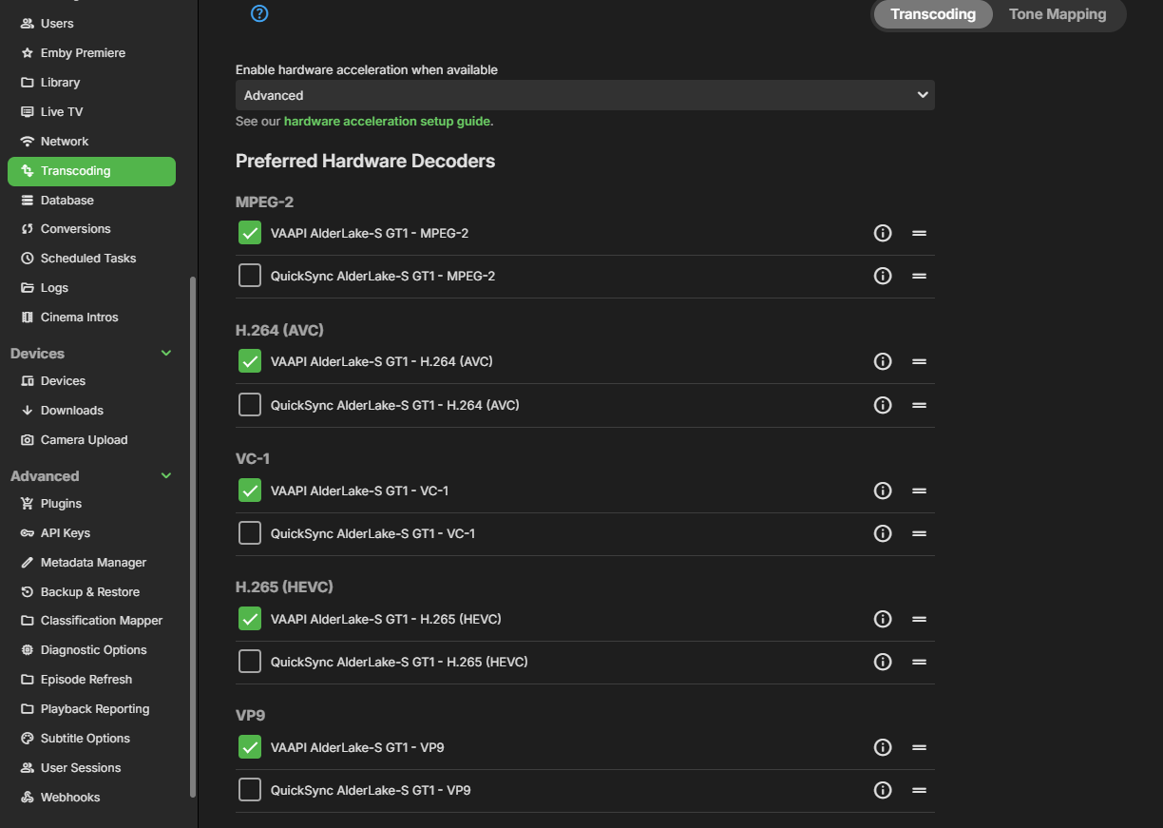
Task: Click drag handle for VAAPI VC-1 decoder
Action: 919,491
